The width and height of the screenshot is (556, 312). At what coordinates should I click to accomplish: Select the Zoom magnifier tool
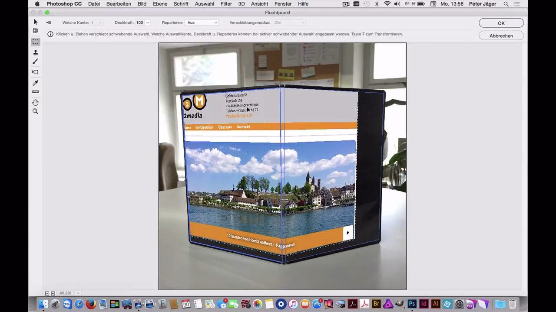[35, 111]
